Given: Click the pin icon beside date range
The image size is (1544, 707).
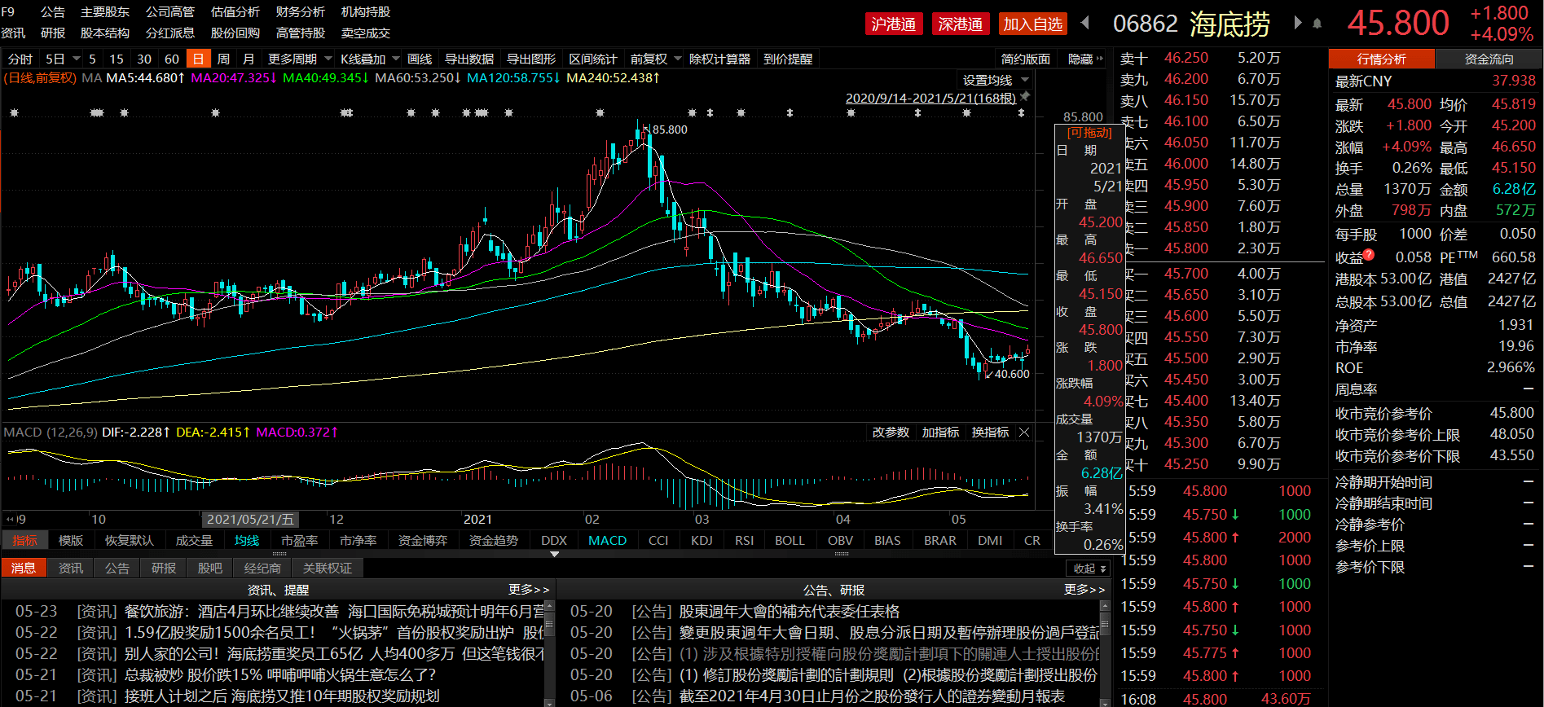Looking at the screenshot, I should point(1025,97).
